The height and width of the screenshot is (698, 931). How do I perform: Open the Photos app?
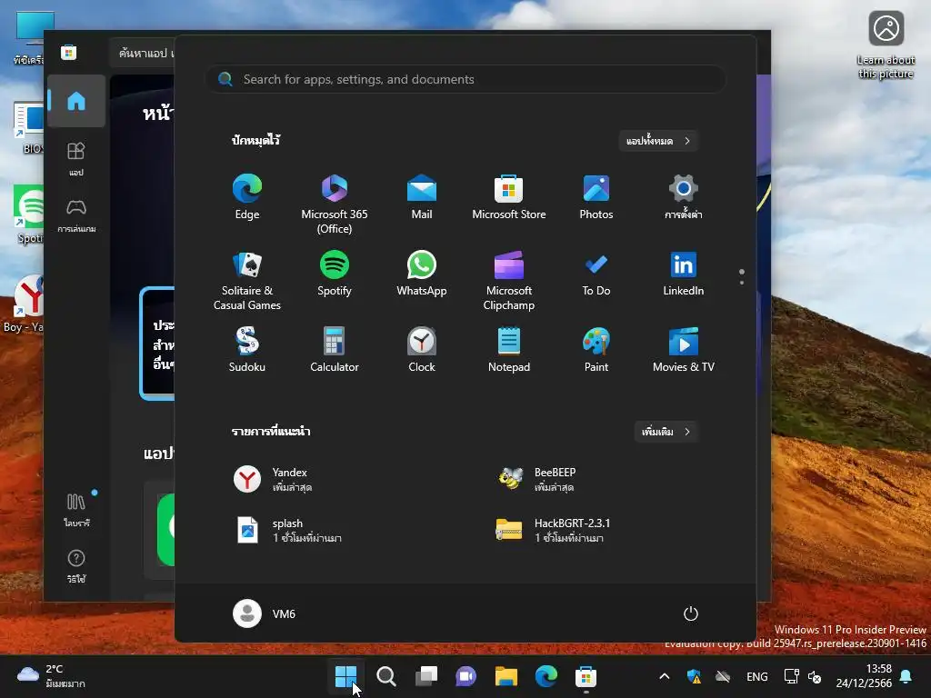point(596,197)
